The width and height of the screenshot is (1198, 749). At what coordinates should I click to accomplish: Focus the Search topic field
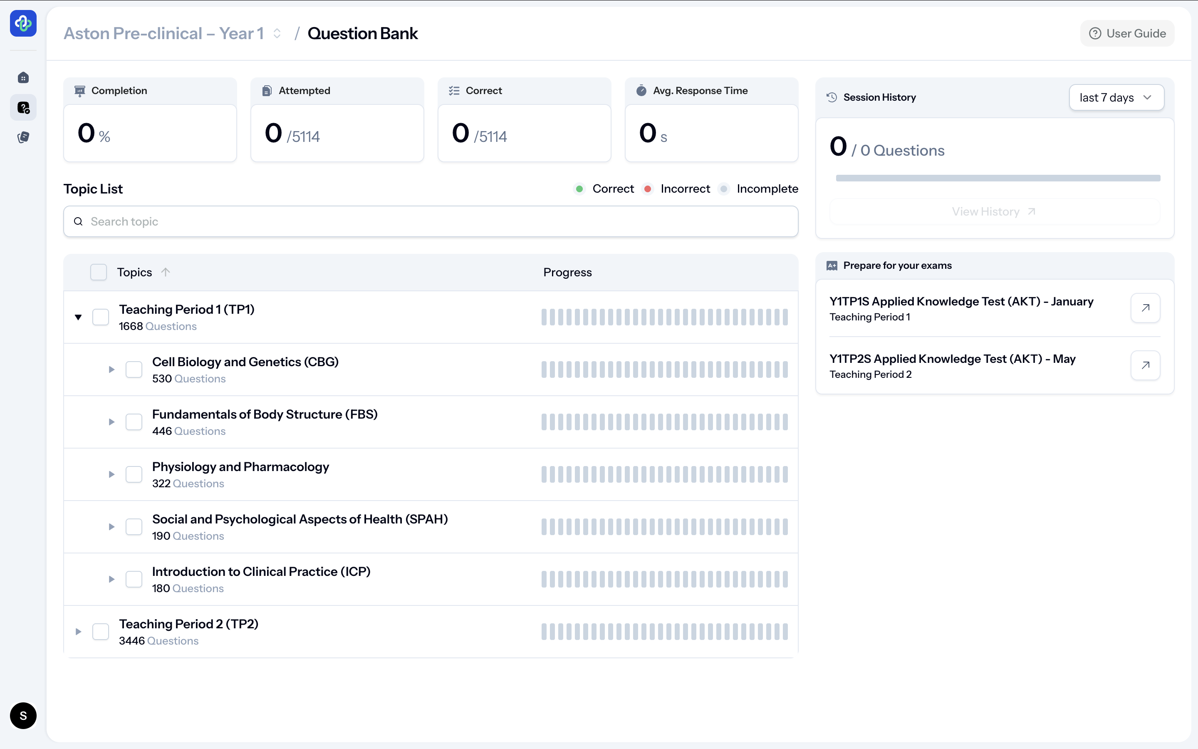431,221
